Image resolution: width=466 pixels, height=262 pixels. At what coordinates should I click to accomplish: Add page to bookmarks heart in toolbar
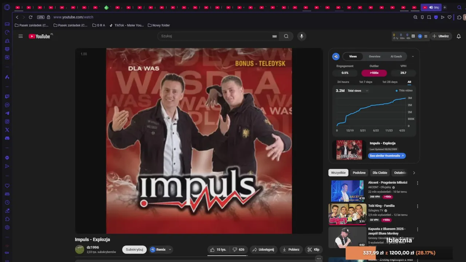tap(450, 17)
